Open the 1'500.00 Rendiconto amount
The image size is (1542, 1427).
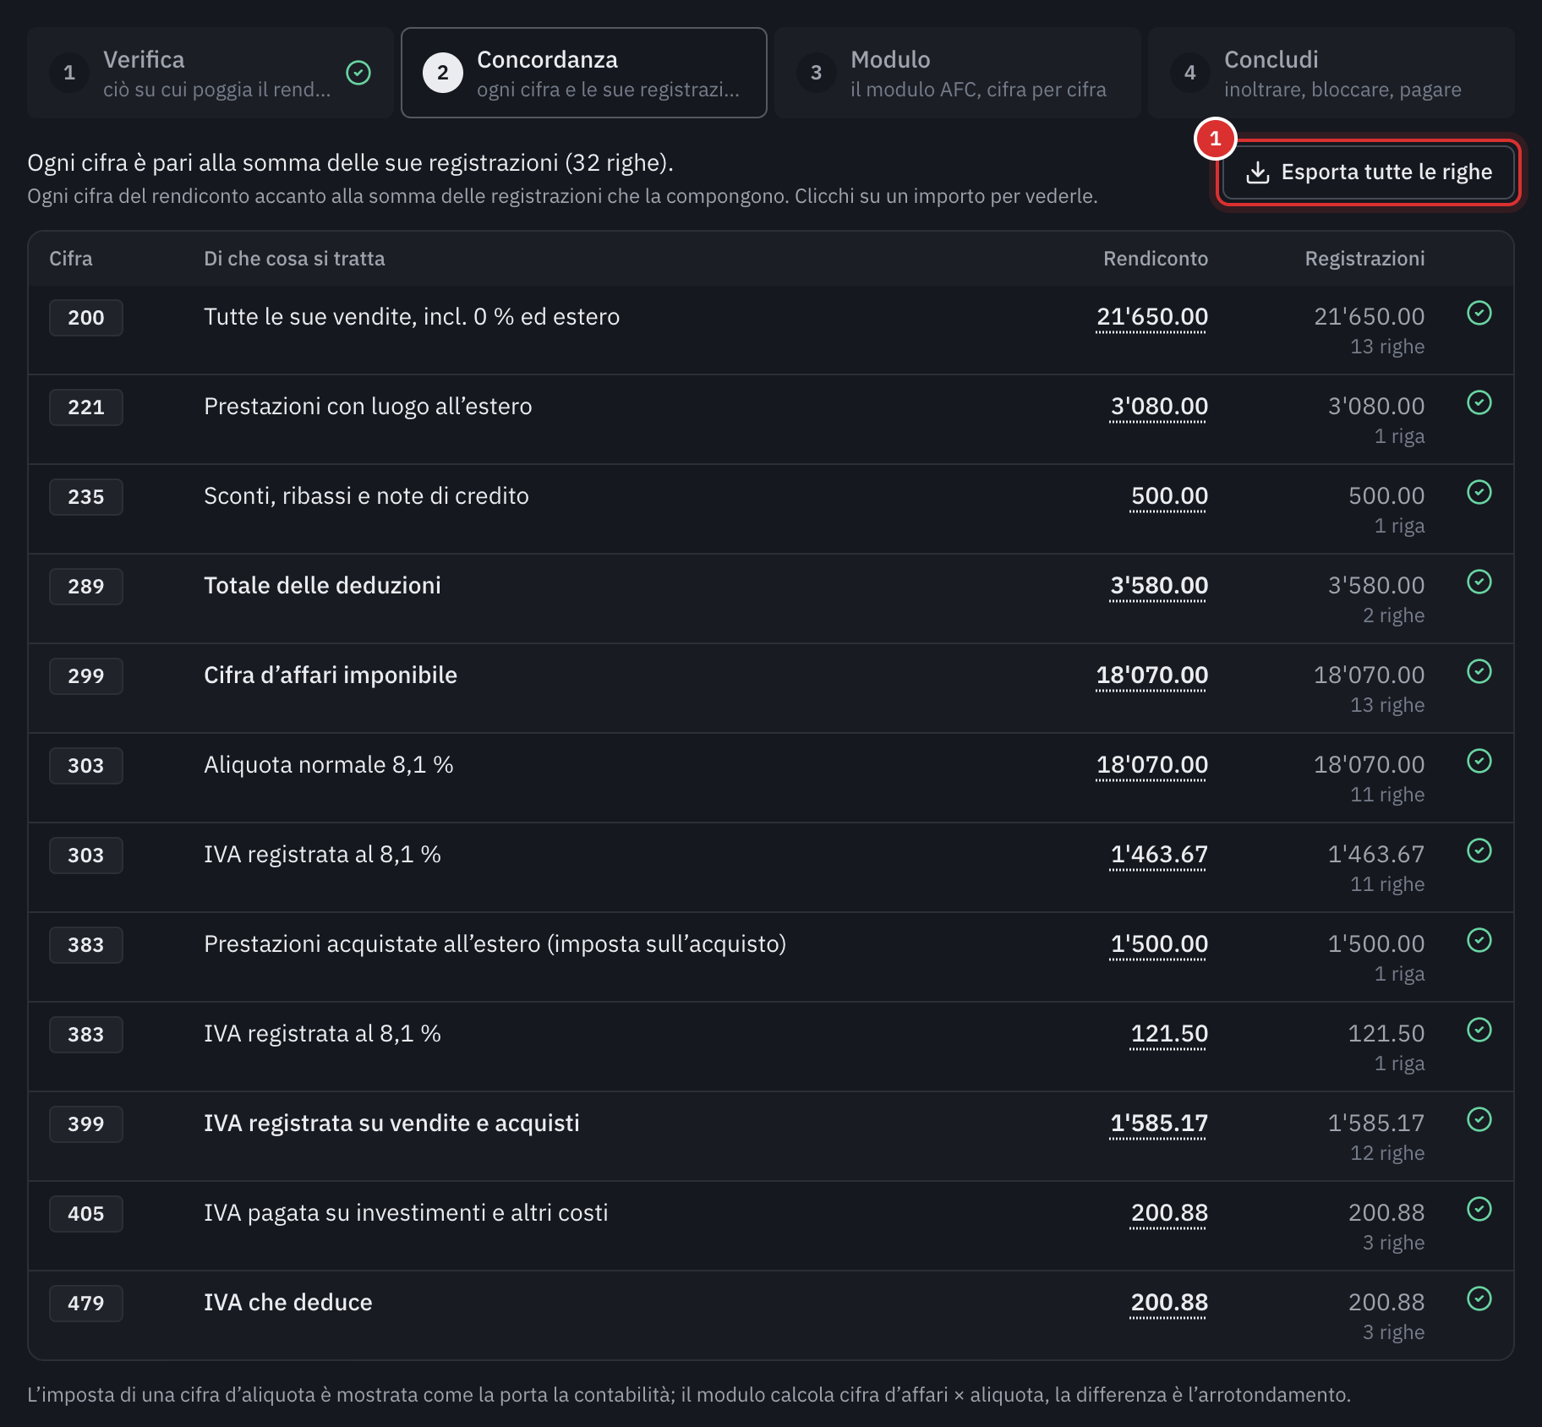click(1159, 944)
